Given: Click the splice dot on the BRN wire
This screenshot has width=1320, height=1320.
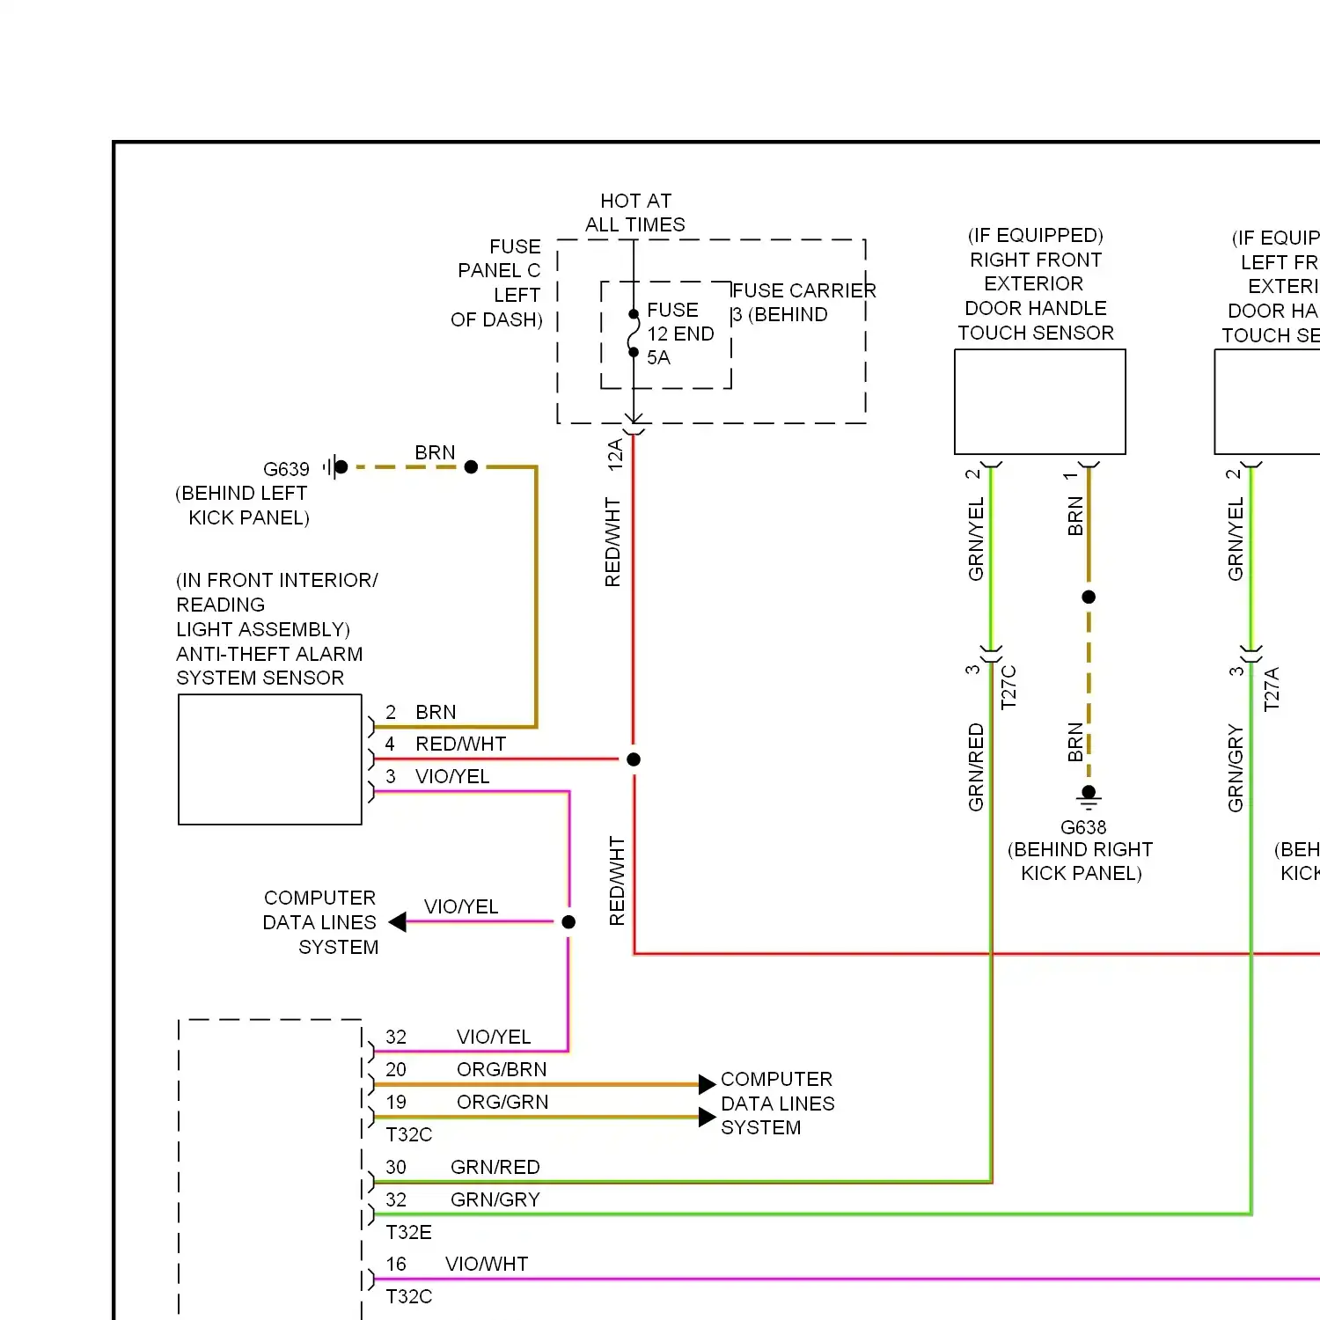Looking at the screenshot, I should coord(1089,597).
